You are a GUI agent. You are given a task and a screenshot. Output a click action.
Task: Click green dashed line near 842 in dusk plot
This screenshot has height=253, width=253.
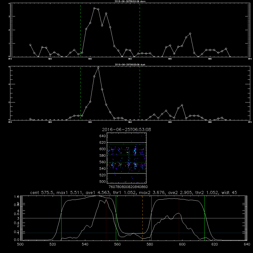click(140, 93)
